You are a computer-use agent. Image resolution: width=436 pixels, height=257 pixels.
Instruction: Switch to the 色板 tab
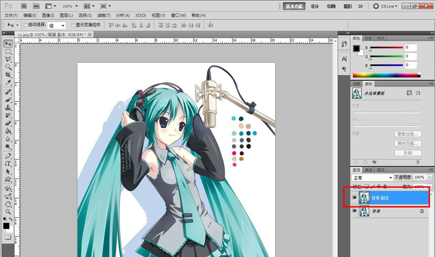pyautogui.click(x=369, y=38)
